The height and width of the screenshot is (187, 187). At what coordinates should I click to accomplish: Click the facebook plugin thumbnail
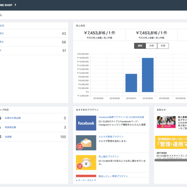click(x=86, y=123)
